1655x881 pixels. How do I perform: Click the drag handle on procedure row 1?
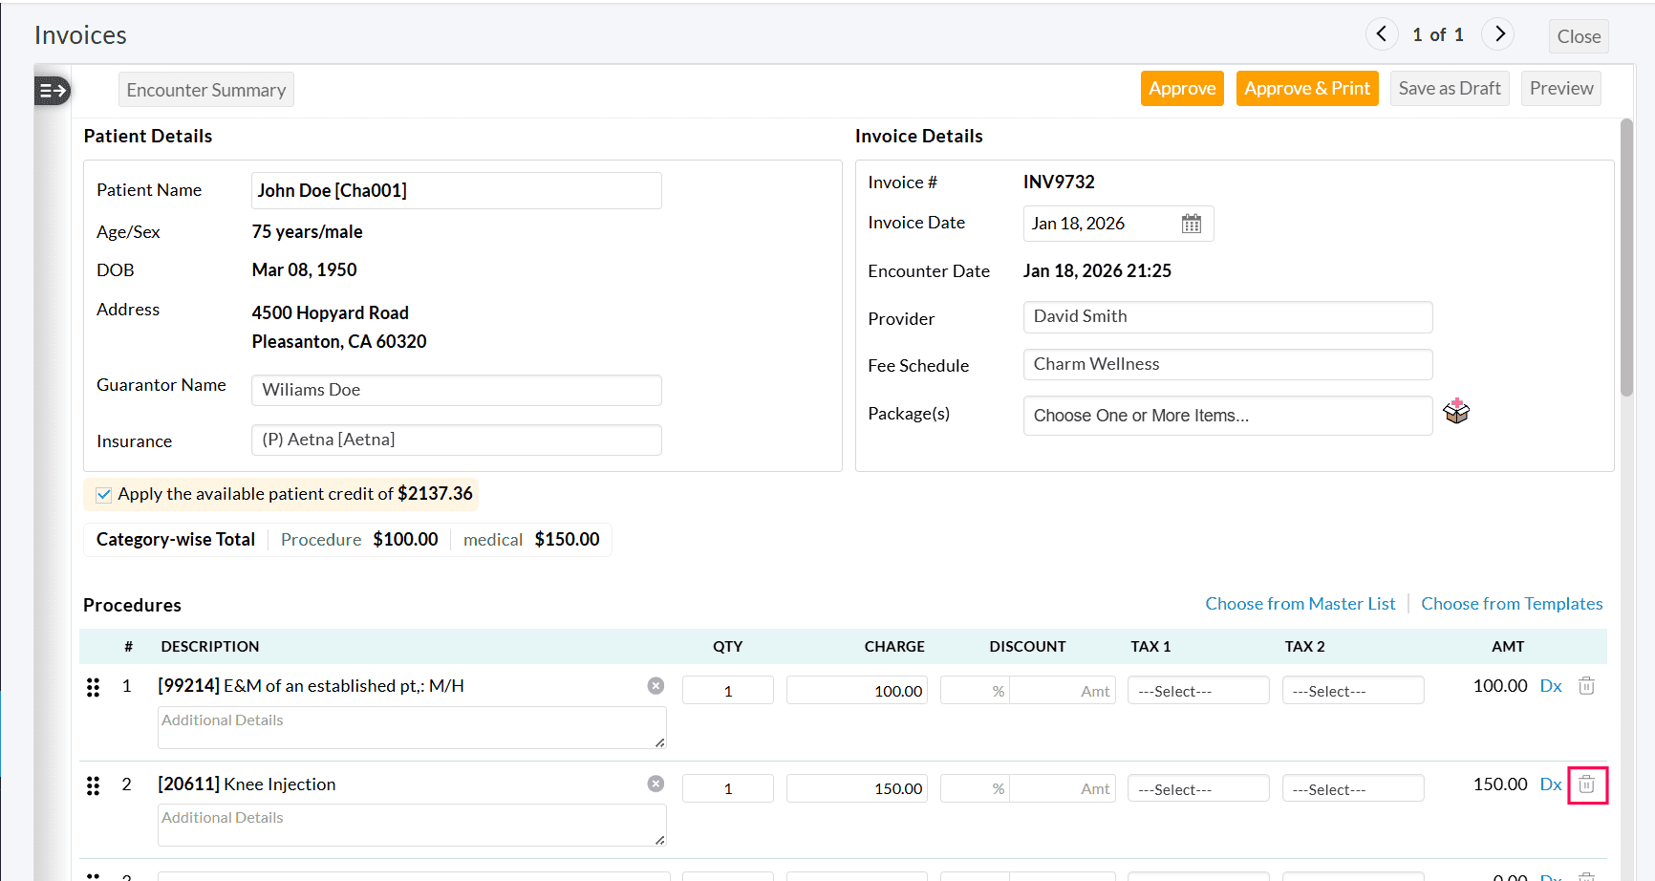(93, 686)
